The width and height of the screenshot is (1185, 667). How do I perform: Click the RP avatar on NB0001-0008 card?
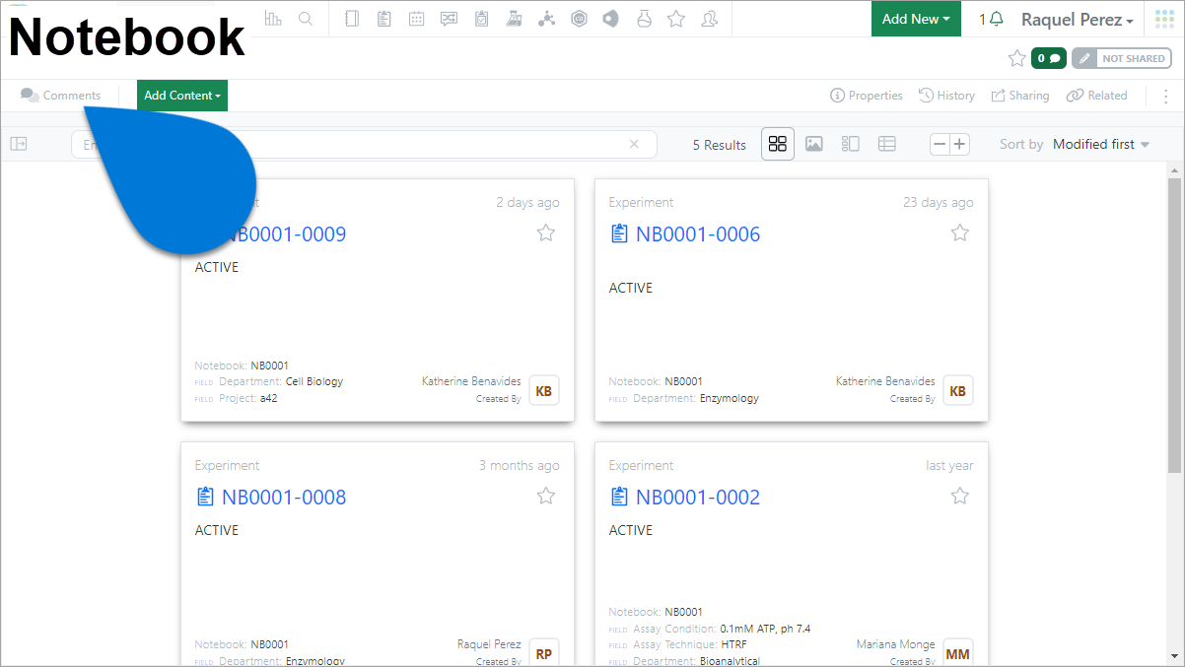[x=544, y=653]
